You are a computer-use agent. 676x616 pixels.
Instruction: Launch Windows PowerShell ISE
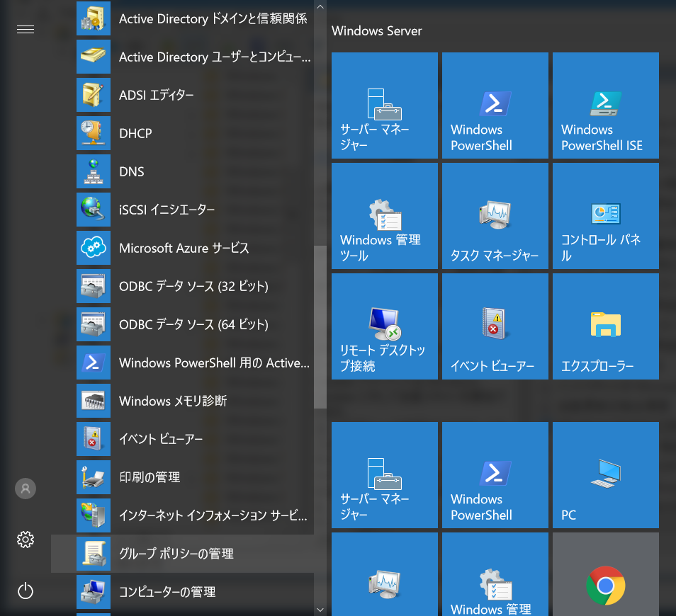(605, 105)
